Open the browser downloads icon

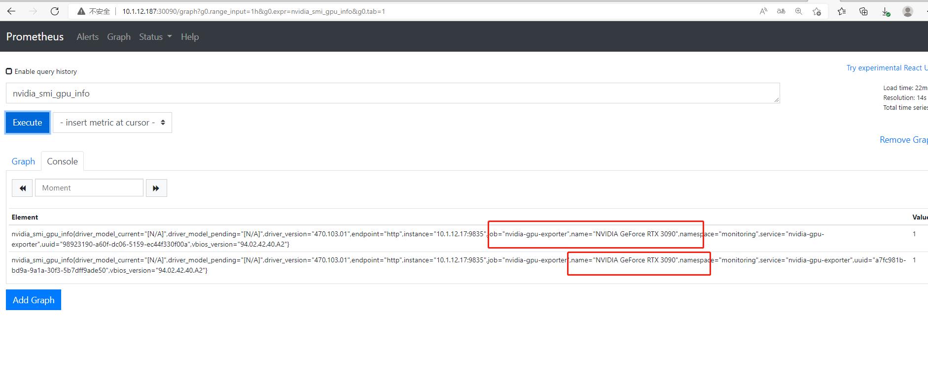886,11
